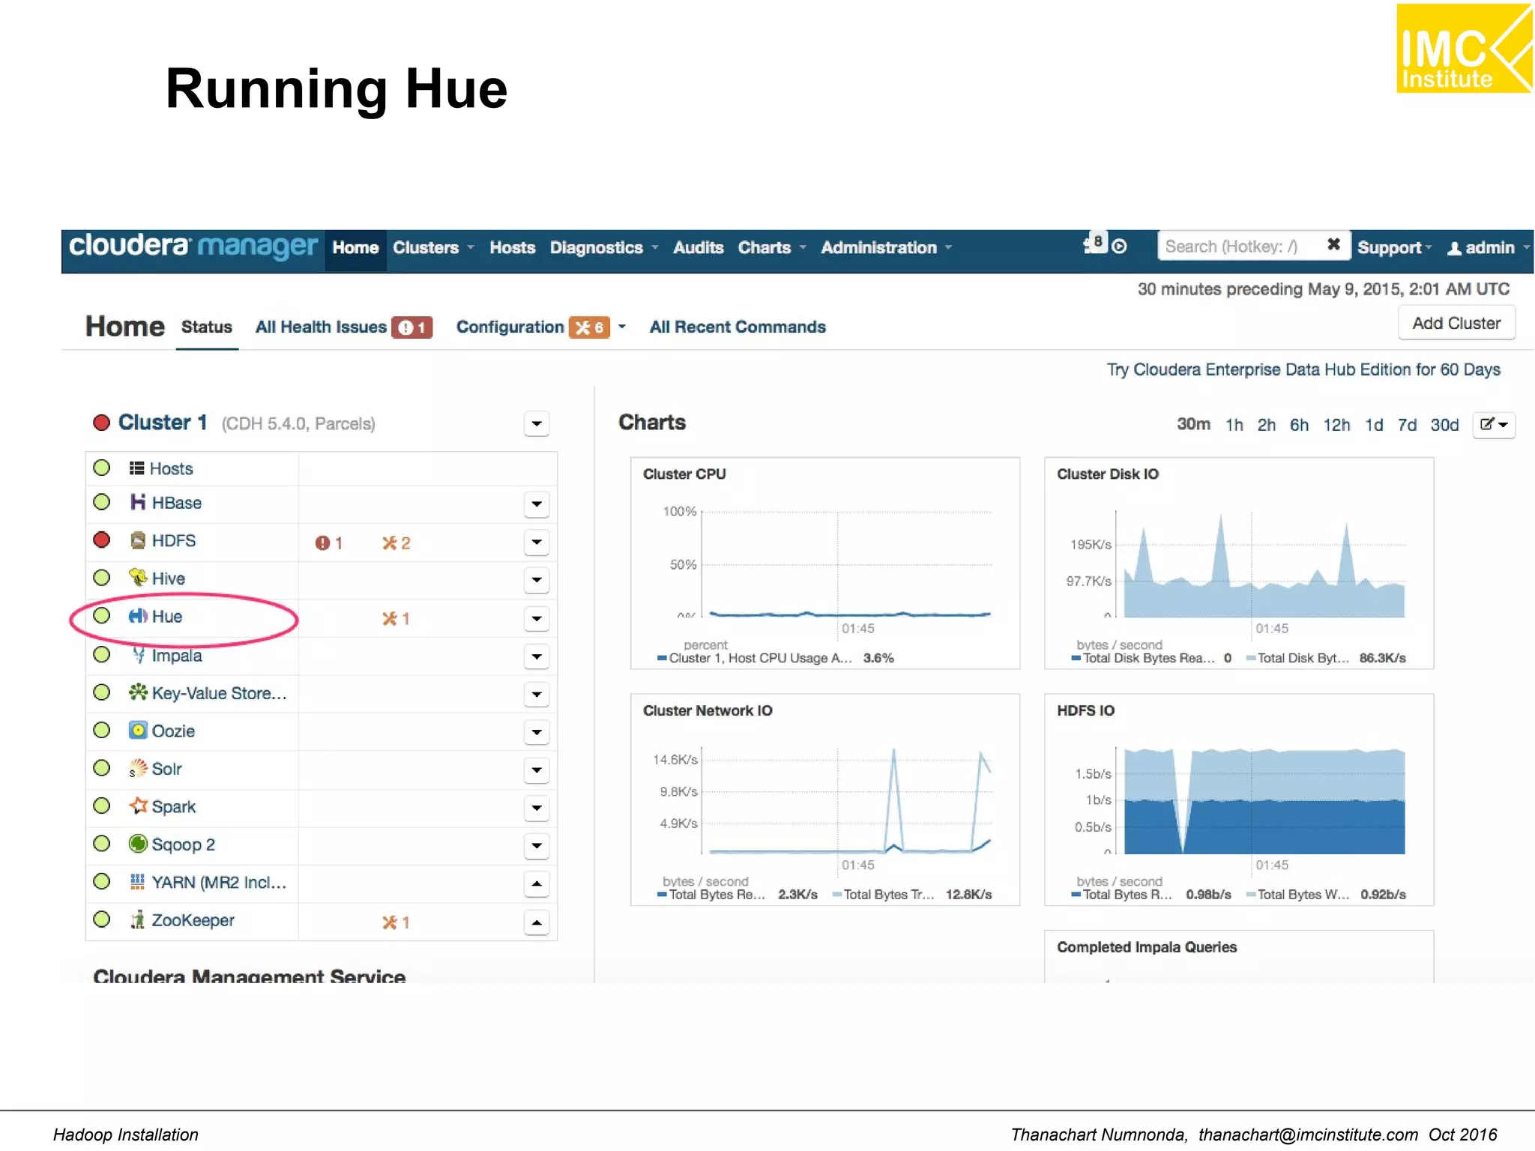Click the Add Cluster button
This screenshot has height=1151, width=1535.
tap(1456, 323)
